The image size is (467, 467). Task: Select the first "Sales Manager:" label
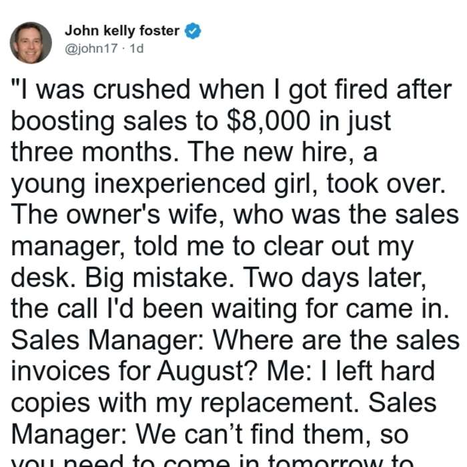click(107, 340)
